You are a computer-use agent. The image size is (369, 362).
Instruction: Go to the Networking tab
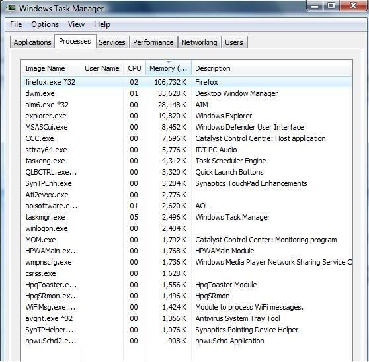(x=199, y=42)
